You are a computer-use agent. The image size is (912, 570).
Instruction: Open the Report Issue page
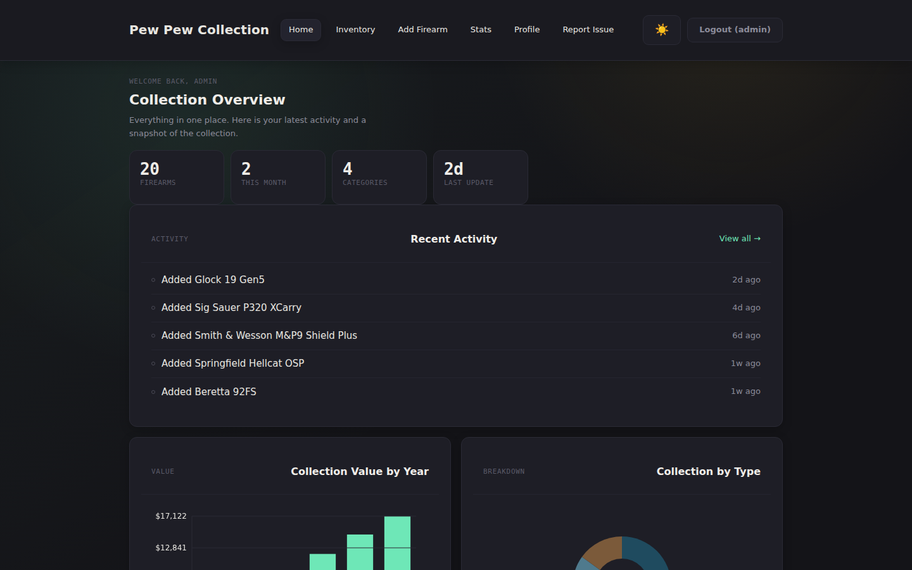pos(588,30)
